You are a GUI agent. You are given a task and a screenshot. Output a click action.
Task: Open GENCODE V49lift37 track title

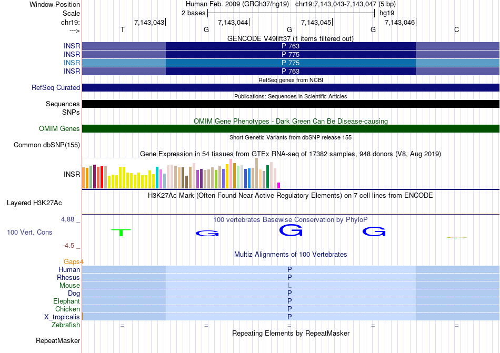291,38
